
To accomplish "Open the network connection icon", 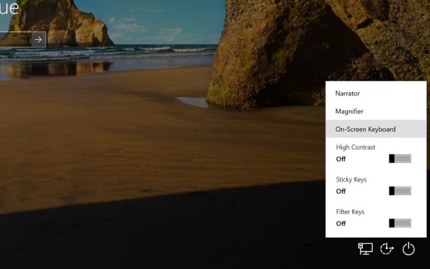I will [365, 249].
